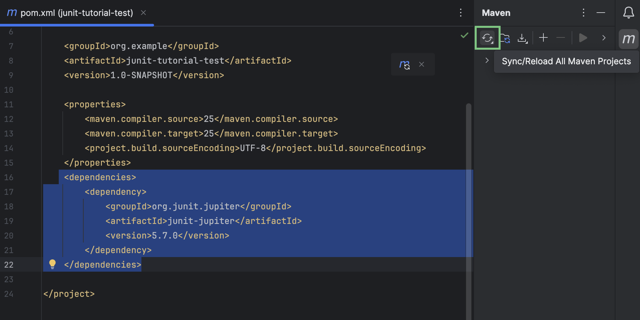640x320 pixels.
Task: Dismiss the floating Maven reload prompt with X
Action: (422, 64)
